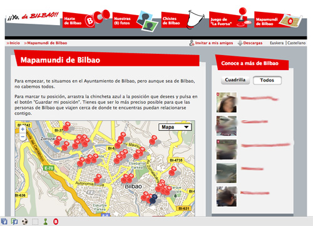
Task: Click the red pushpin Hazte de Bilbao icon
Action: tap(98, 18)
